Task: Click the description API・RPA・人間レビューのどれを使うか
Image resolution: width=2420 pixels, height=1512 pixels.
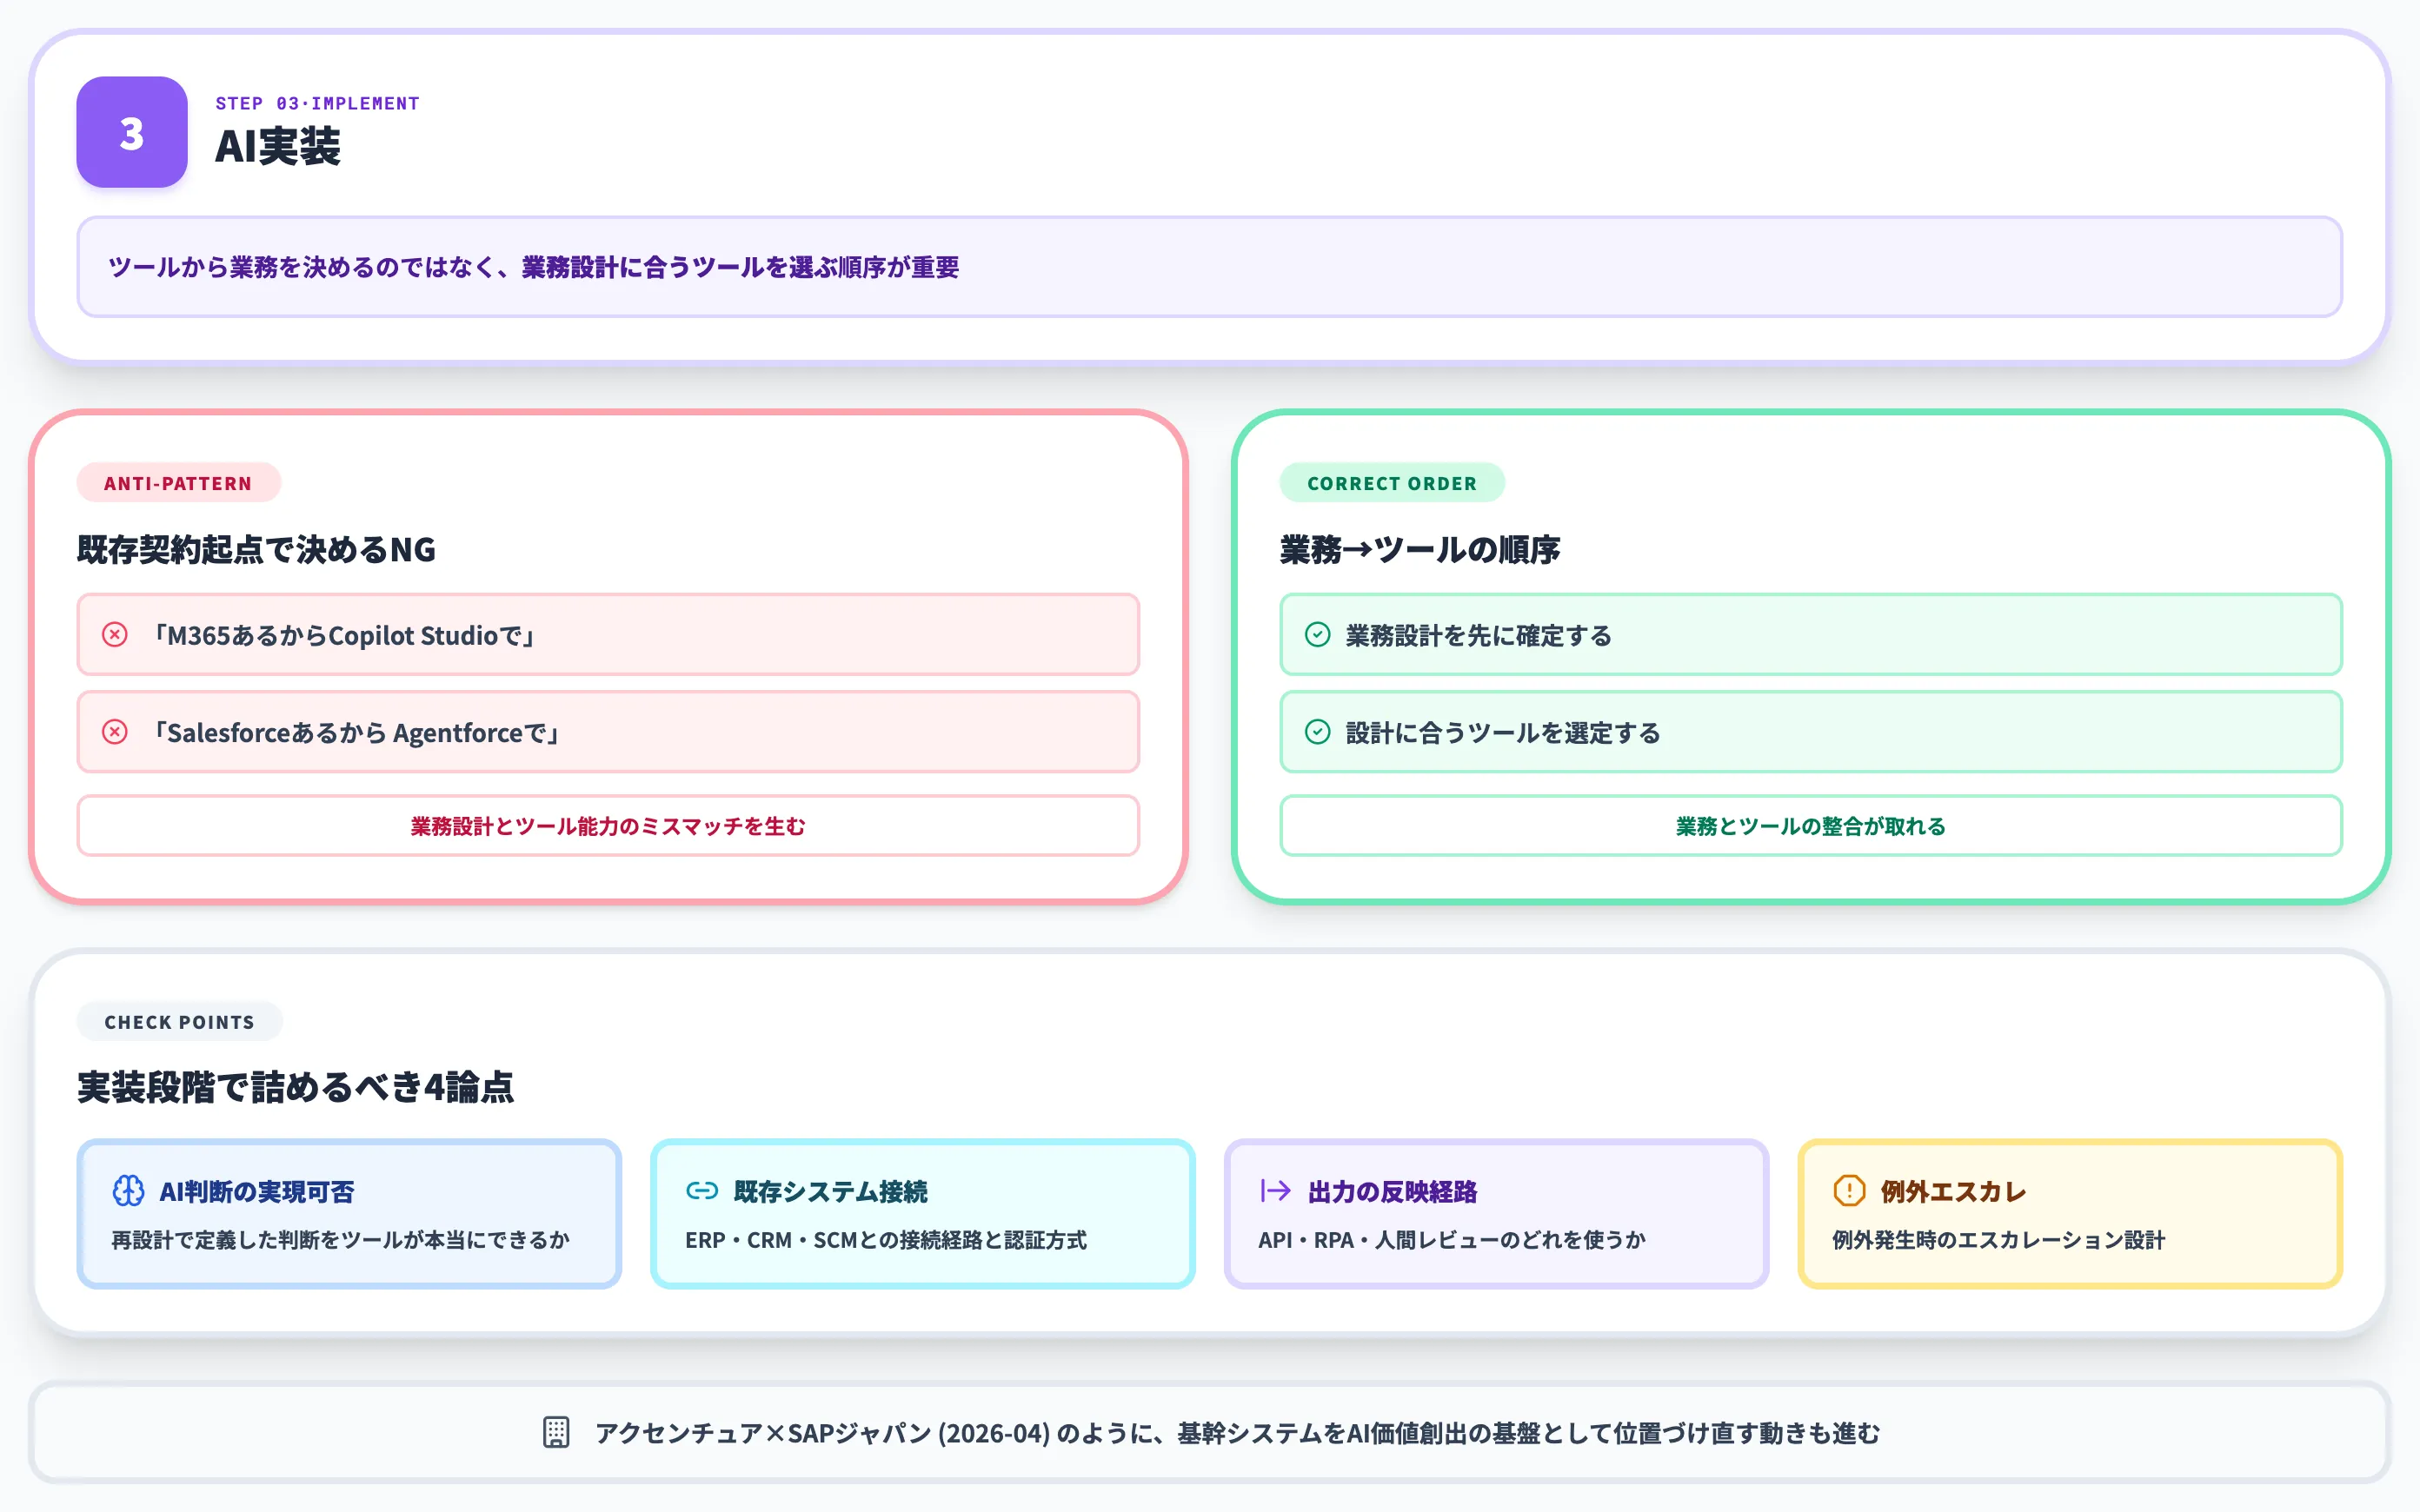Action: pyautogui.click(x=1452, y=1240)
